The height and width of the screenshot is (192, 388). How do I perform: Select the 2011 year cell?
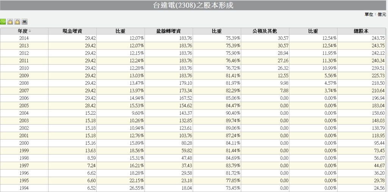point(24,61)
